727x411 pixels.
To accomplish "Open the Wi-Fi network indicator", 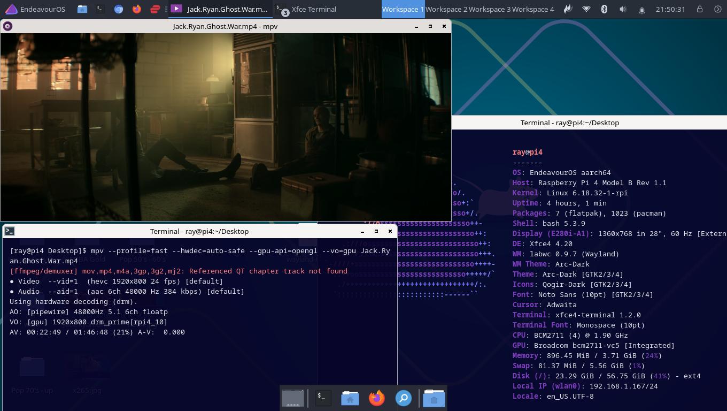I will [586, 9].
